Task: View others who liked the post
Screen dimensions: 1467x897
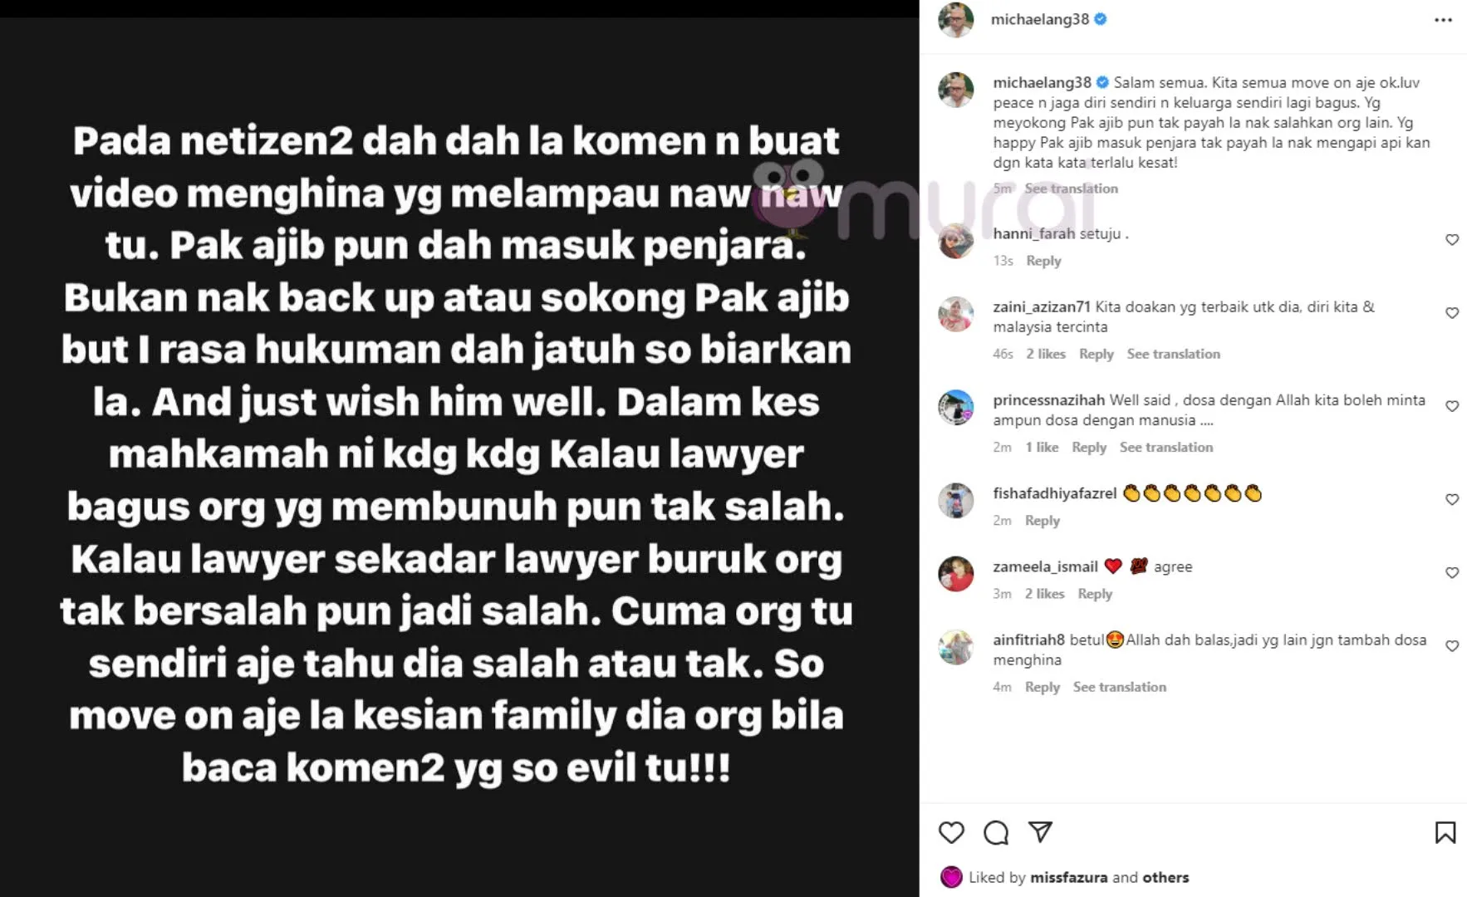Action: point(1165,877)
